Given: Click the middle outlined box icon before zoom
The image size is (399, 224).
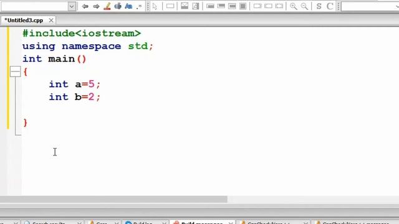Looking at the screenshot, I should (268, 6).
